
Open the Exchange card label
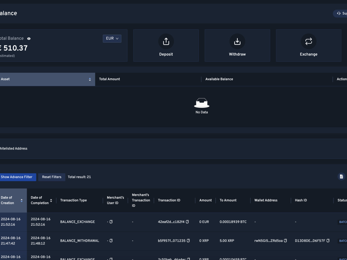click(308, 54)
